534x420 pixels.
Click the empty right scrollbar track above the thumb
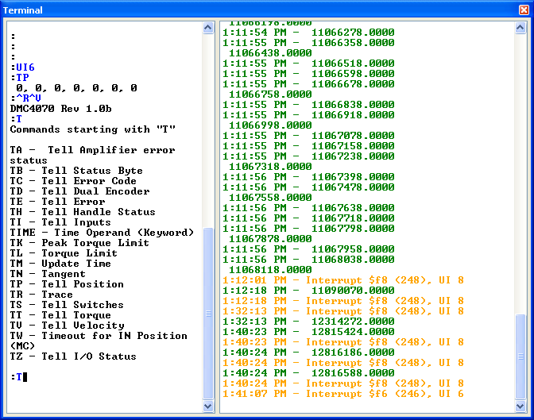520,159
